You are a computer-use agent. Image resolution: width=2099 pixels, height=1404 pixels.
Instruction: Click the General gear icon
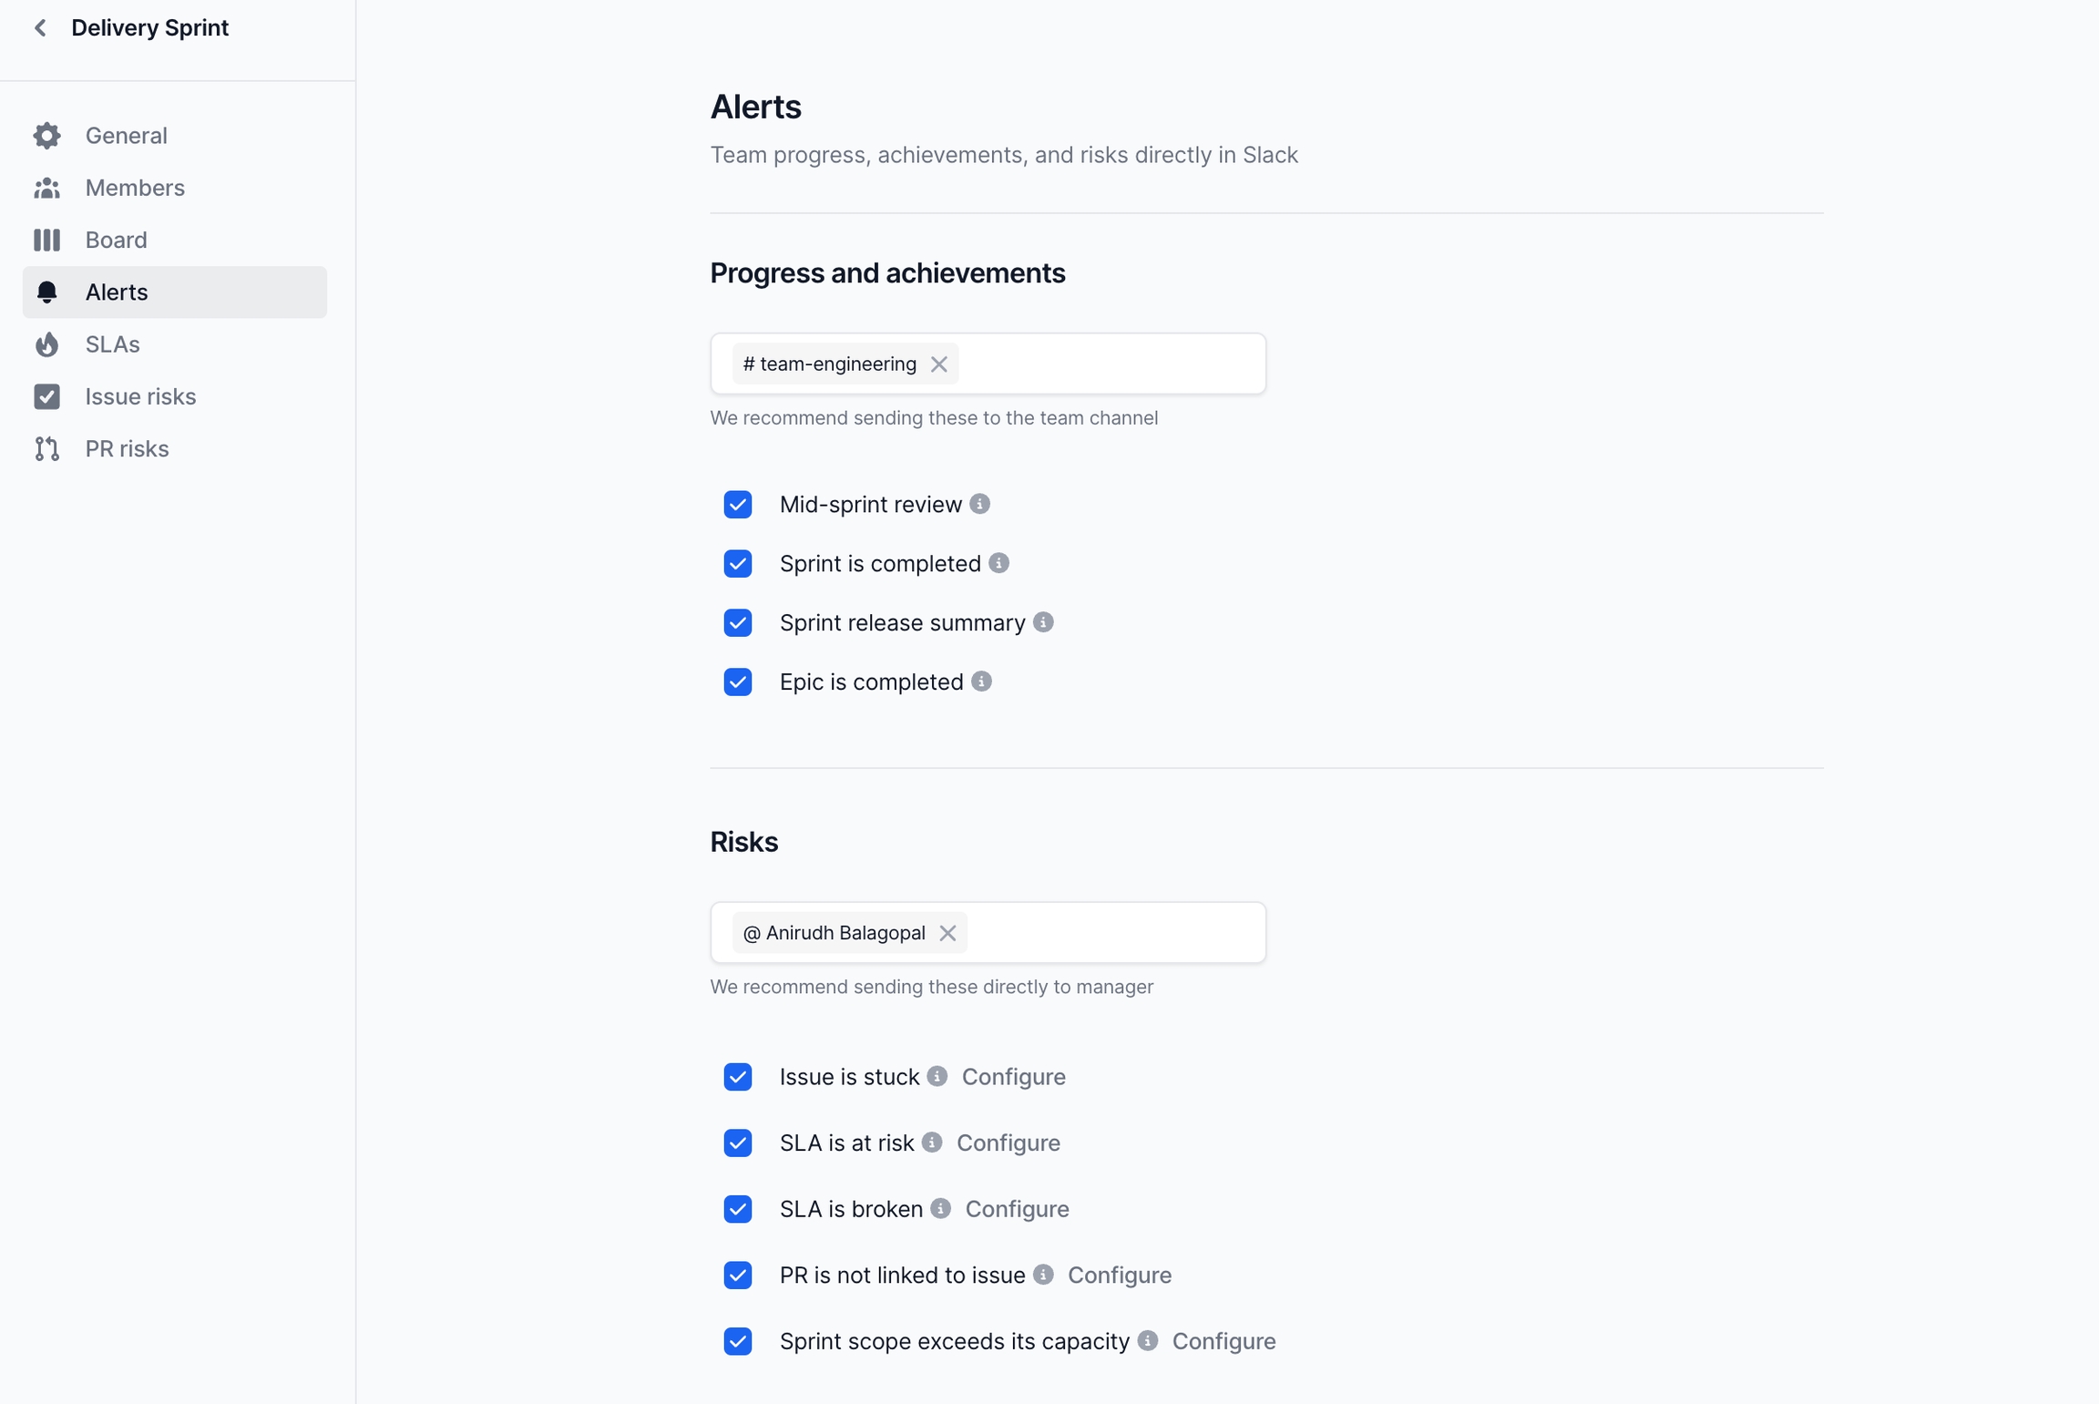coord(46,136)
